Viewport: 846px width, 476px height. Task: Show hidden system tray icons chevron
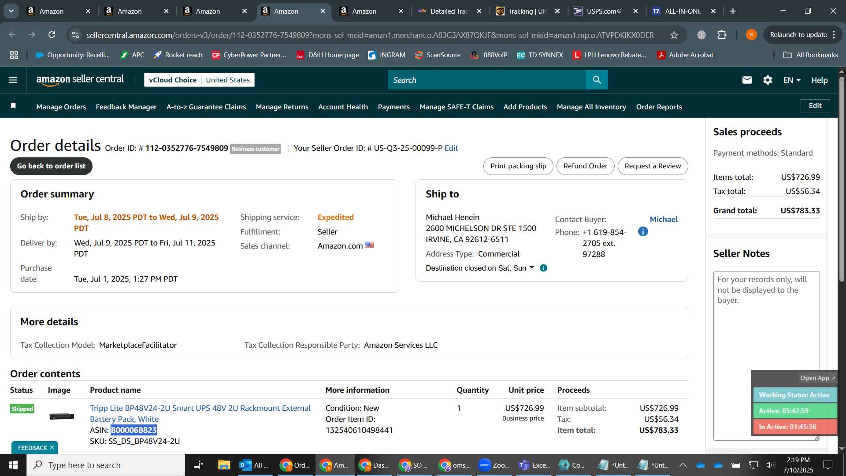(x=683, y=465)
